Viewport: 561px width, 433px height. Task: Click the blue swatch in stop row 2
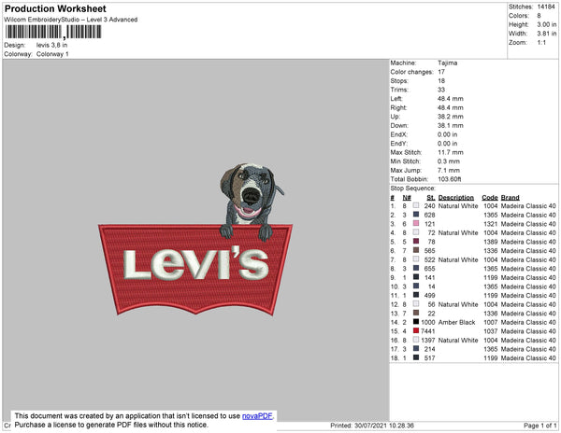coord(416,215)
